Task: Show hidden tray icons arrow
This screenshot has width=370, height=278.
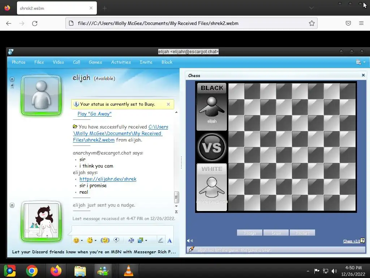Action: pyautogui.click(x=308, y=271)
